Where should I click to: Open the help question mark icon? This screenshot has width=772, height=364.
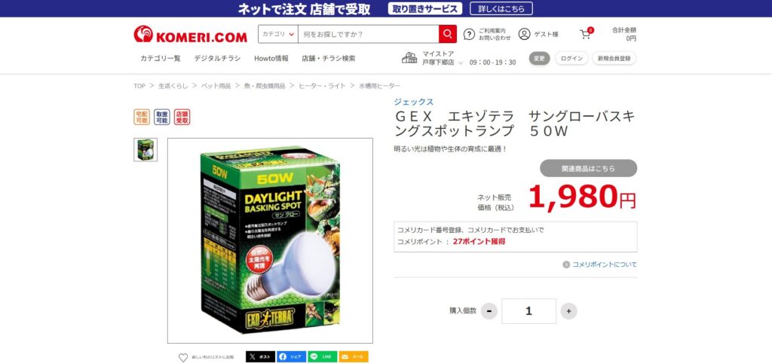(x=469, y=34)
